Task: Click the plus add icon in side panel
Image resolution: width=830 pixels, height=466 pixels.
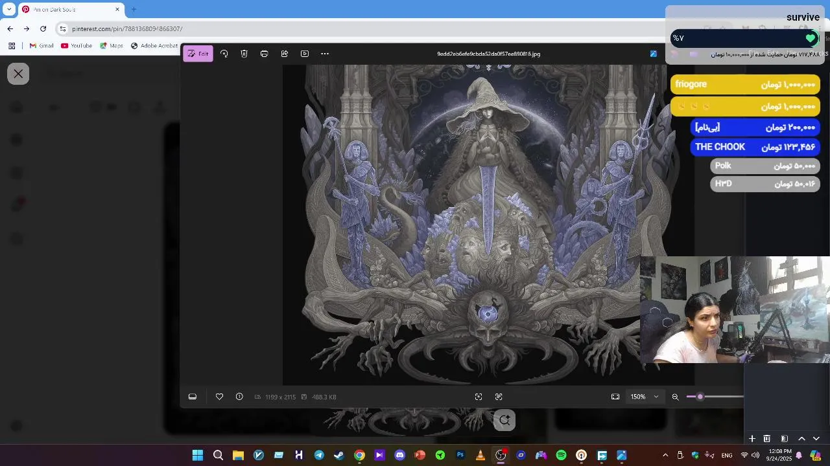Action: (752, 439)
